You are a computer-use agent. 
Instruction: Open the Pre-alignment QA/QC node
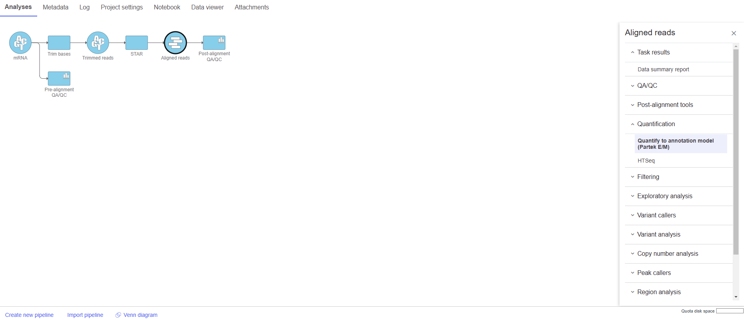(x=59, y=78)
